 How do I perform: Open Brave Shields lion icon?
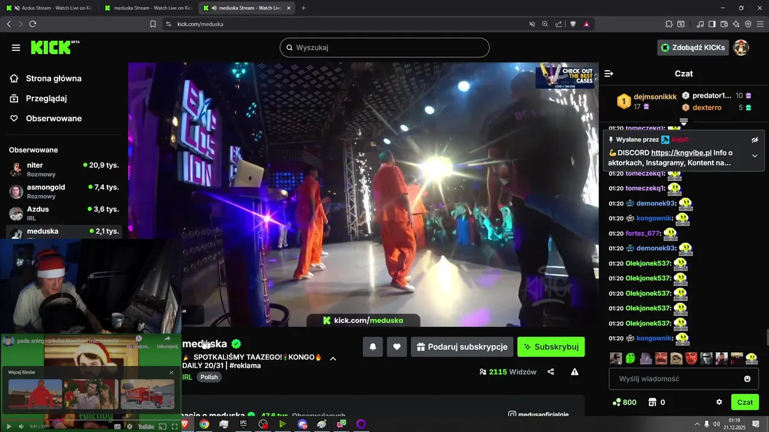tap(573, 24)
